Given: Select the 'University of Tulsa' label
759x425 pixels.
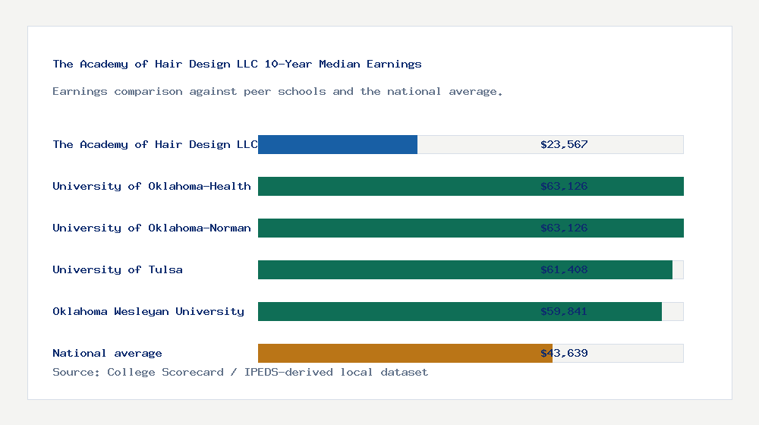Looking at the screenshot, I should [x=118, y=269].
